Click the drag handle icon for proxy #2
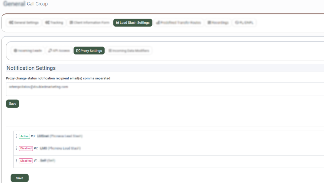The height and width of the screenshot is (188, 324). click(x=16, y=148)
